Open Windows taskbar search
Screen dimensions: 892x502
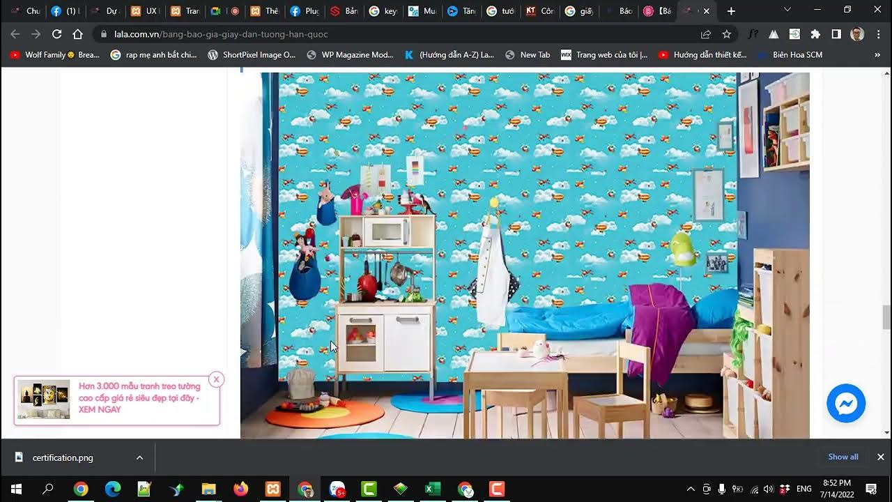[x=48, y=489]
